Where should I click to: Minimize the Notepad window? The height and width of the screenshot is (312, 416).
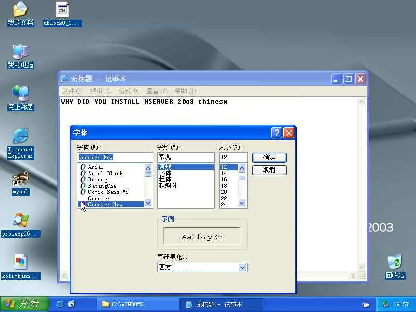click(x=336, y=79)
